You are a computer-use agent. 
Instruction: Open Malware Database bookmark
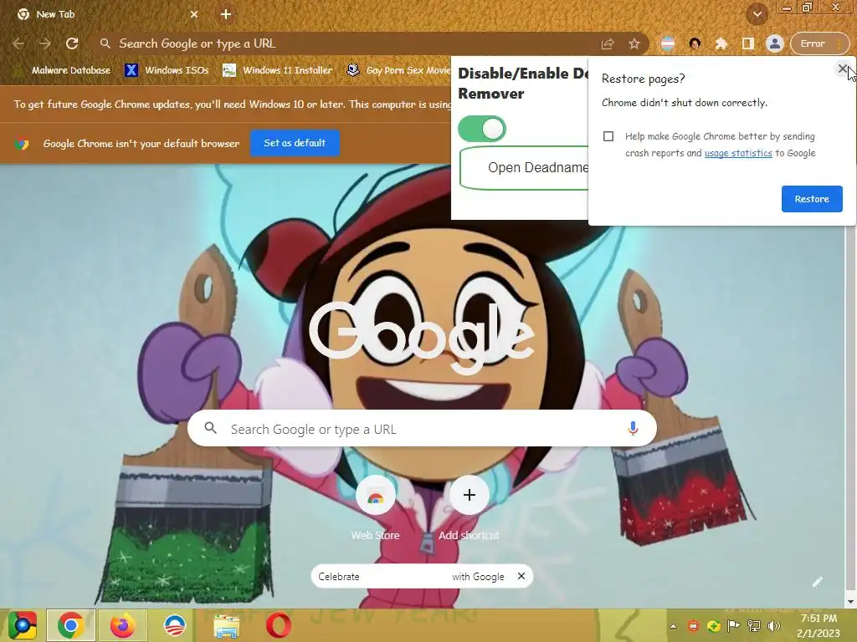tap(63, 70)
